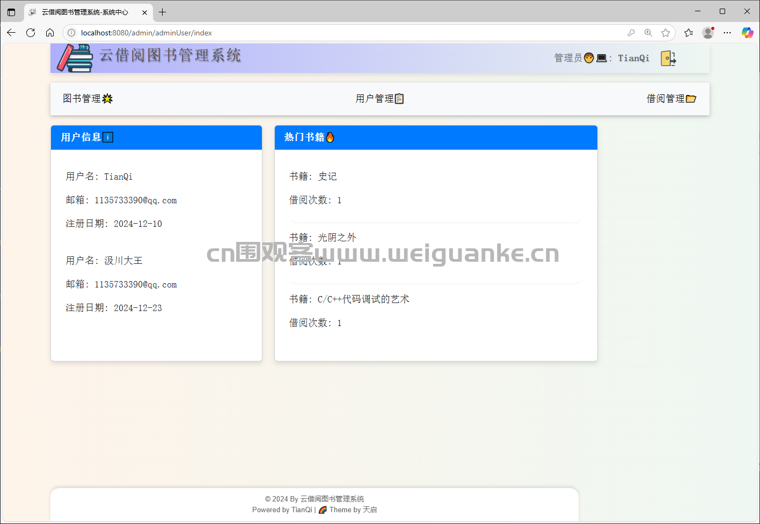Image resolution: width=760 pixels, height=524 pixels.
Task: Open the page zoom control in address bar
Action: pos(648,32)
